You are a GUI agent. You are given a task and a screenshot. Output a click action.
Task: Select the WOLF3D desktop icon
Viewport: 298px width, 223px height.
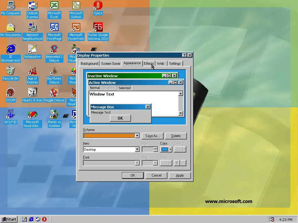point(11,117)
